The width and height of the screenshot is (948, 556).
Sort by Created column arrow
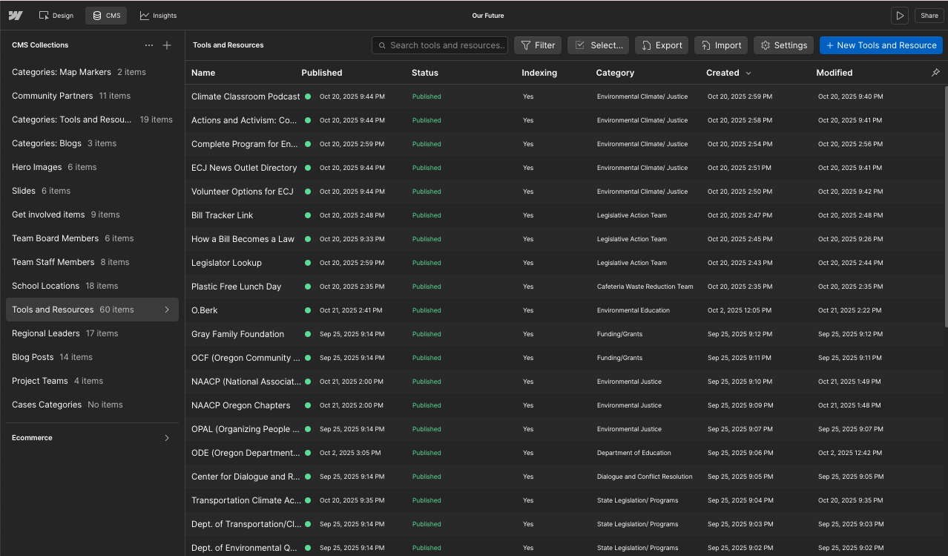coord(748,73)
